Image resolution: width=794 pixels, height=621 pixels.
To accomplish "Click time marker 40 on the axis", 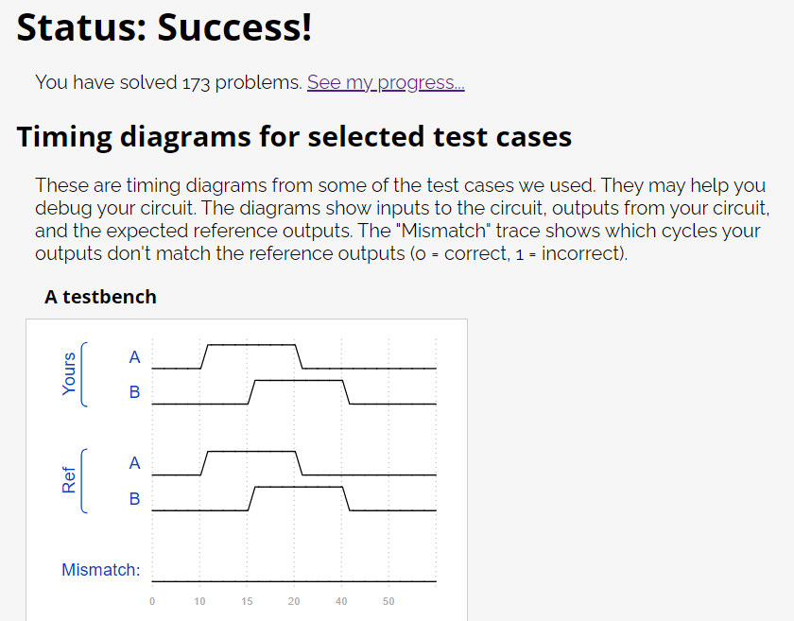I will 341,601.
